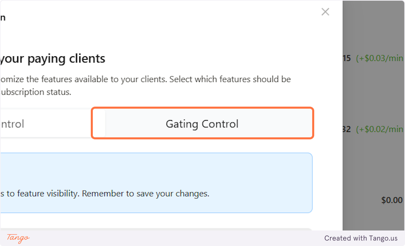The width and height of the screenshot is (405, 246).
Task: Open the 'Created with Tango.us' link
Action: tap(361, 238)
